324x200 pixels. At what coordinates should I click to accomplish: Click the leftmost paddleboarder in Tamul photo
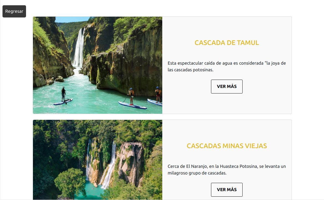click(63, 94)
